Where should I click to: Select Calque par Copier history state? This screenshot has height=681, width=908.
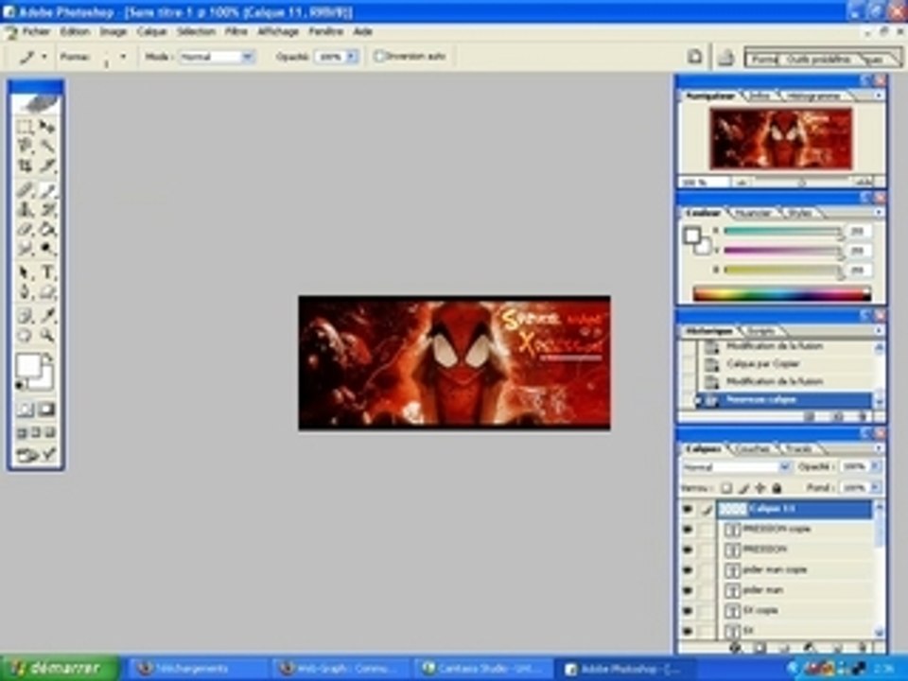coord(763,364)
